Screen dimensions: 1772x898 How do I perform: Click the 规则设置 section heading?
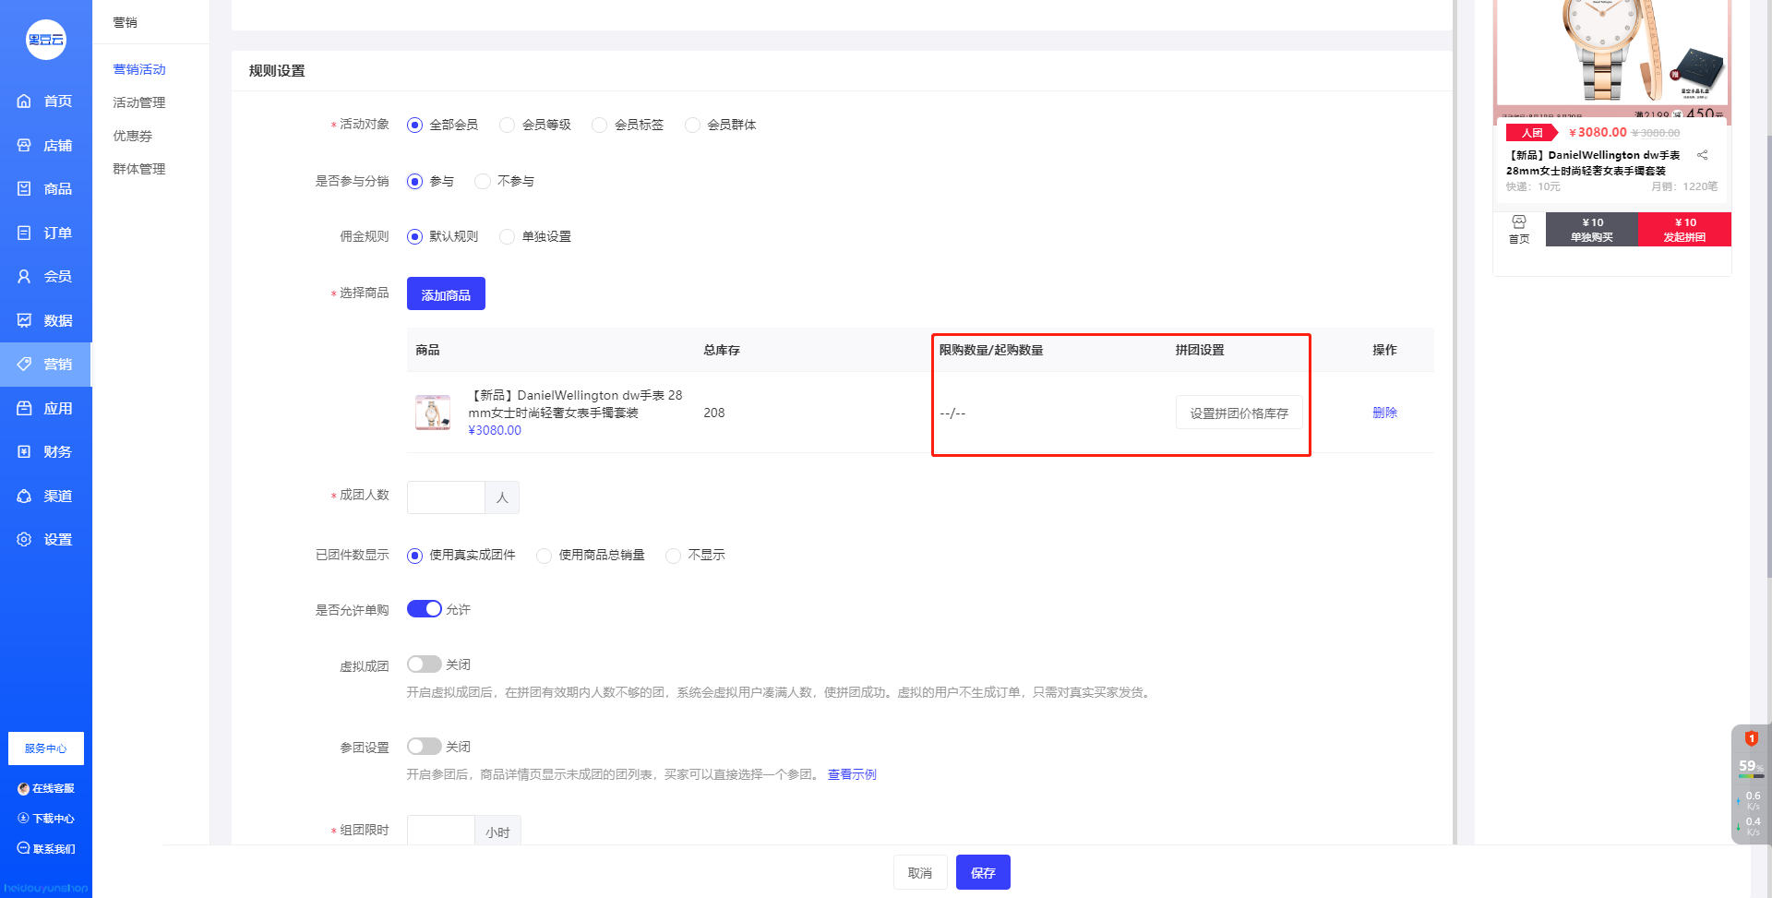(x=277, y=71)
